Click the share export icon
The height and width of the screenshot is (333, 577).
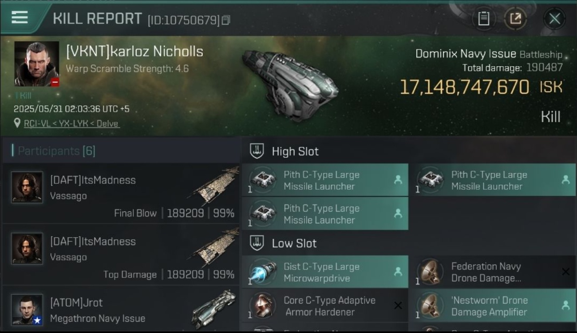[515, 19]
